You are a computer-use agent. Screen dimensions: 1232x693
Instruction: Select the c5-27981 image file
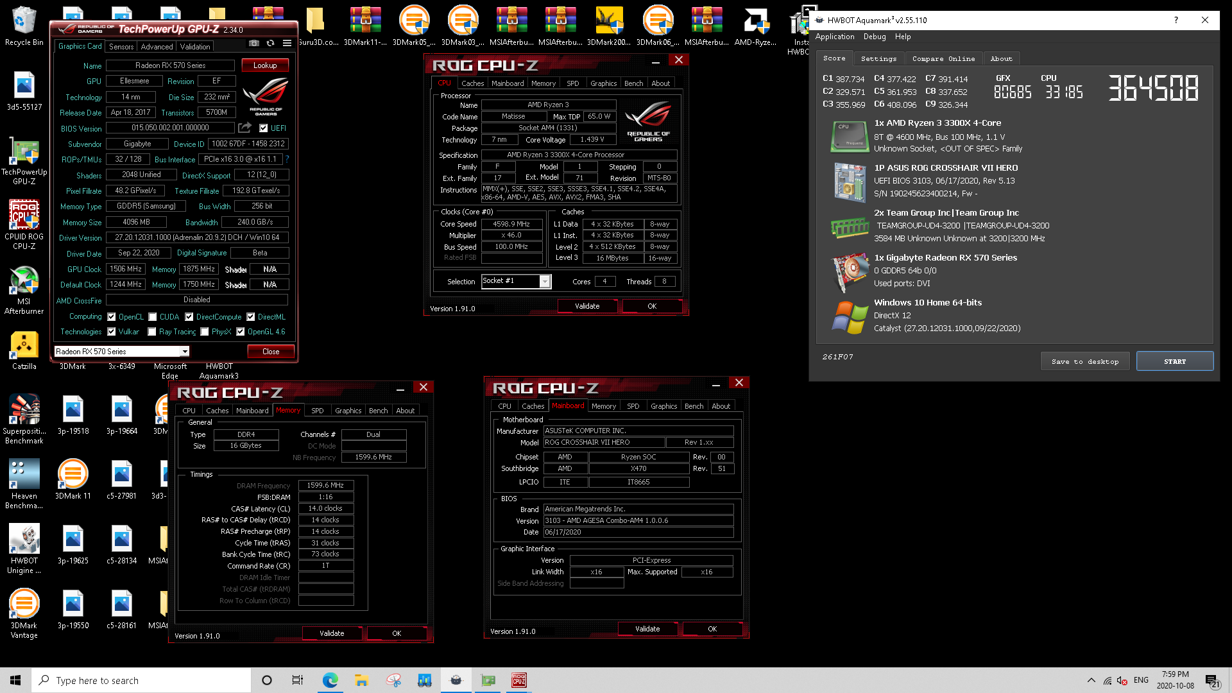click(x=121, y=480)
